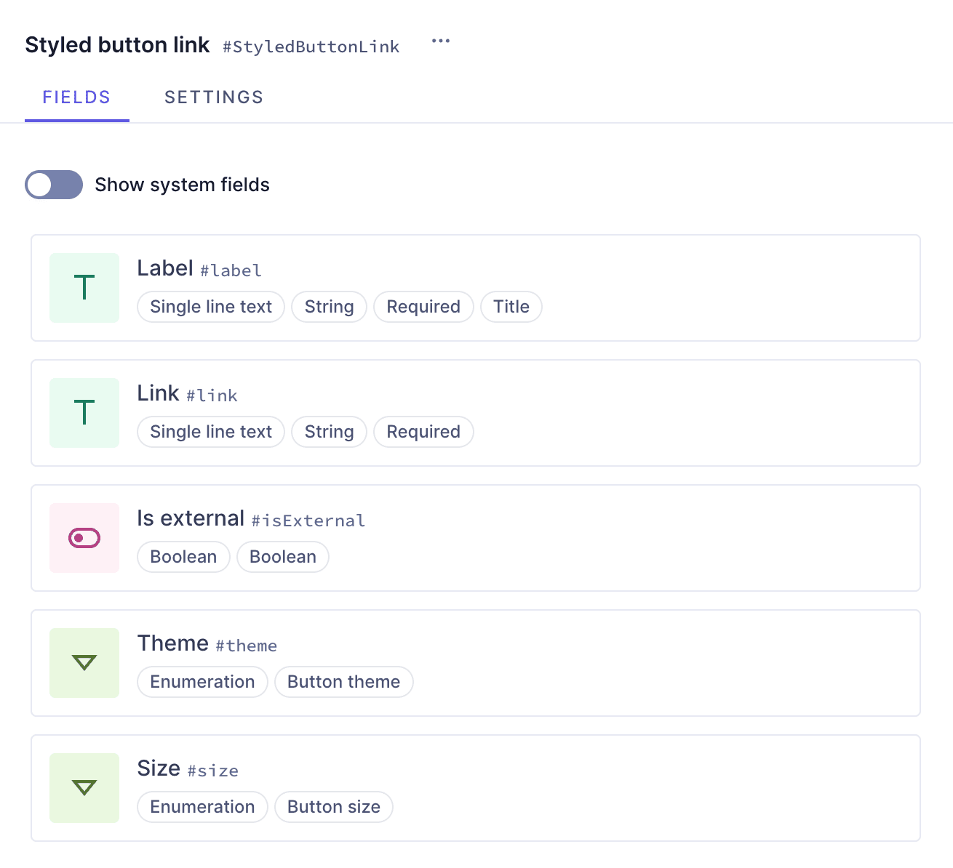Click the Boolean pill on Is external

click(183, 557)
